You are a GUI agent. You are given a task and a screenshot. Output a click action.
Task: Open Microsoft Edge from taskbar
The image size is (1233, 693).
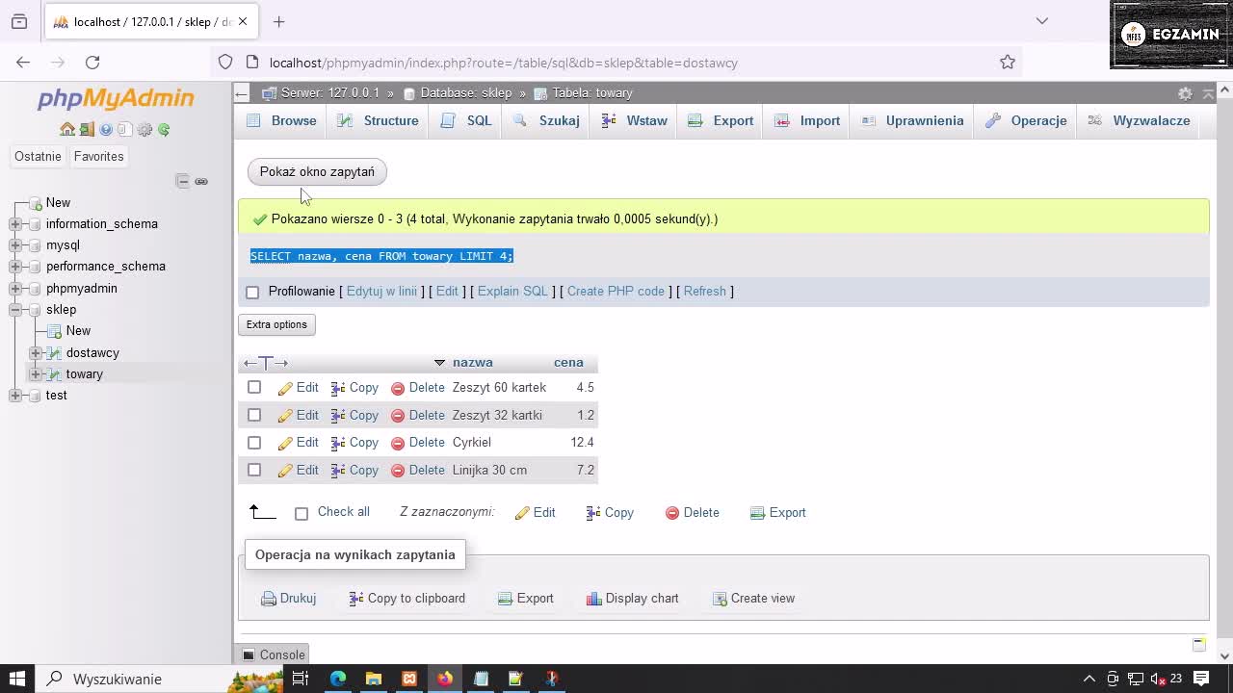tap(338, 679)
